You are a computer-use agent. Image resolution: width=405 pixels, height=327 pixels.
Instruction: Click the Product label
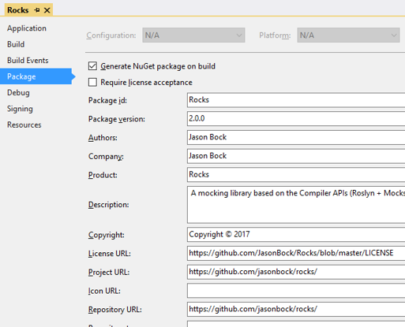(x=103, y=175)
